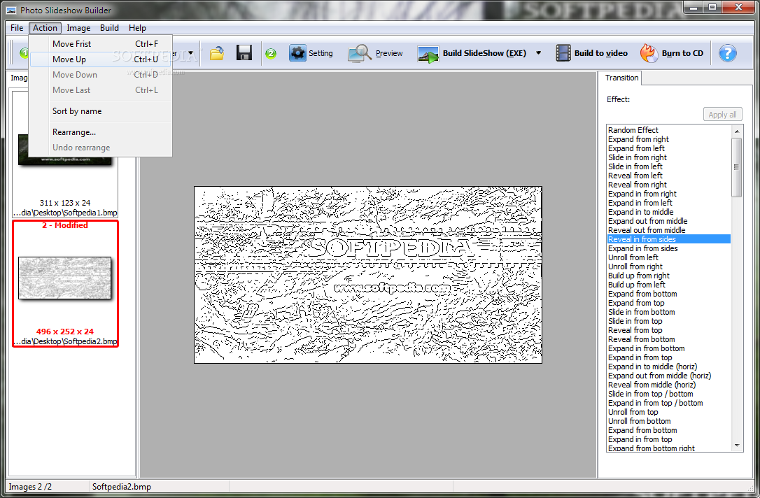The width and height of the screenshot is (760, 498).
Task: Select Unroll from right effect
Action: tap(668, 266)
